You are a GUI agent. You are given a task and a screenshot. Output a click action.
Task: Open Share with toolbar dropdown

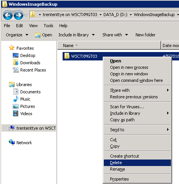pyautogui.click(x=115, y=35)
